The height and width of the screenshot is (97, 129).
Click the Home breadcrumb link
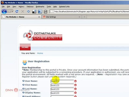coord(40,53)
